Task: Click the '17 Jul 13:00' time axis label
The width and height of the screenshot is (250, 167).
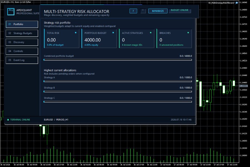Action: [206, 164]
